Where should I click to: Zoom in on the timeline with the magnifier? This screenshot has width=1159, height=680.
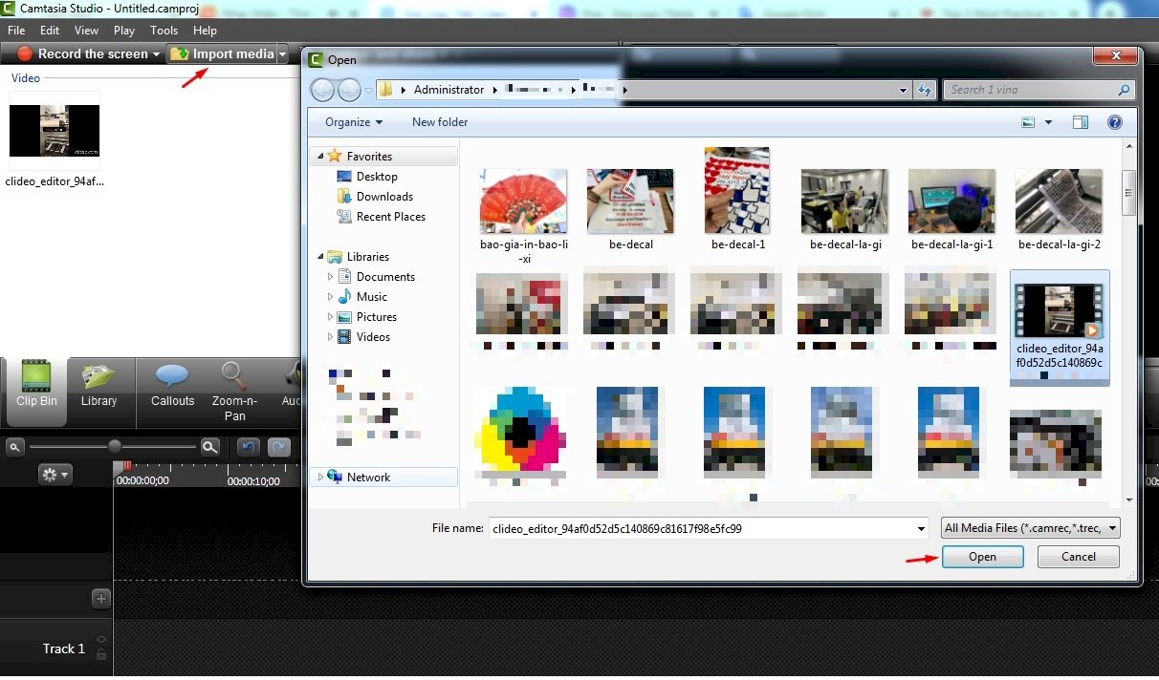[x=209, y=446]
